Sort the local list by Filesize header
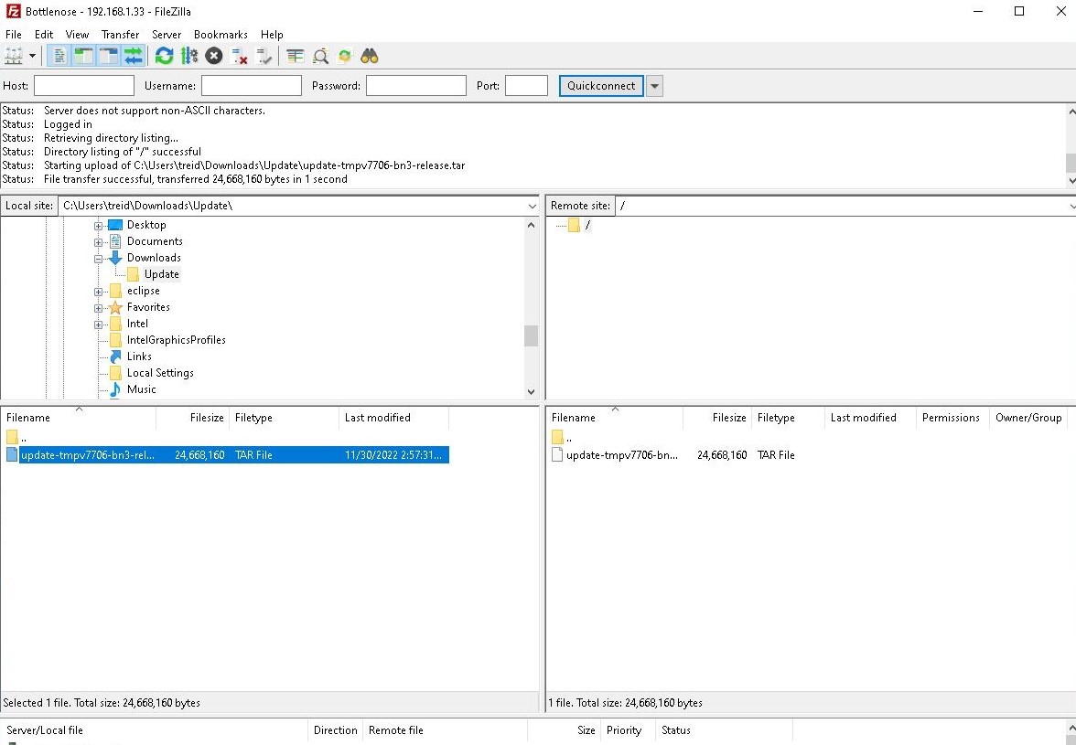 (193, 418)
